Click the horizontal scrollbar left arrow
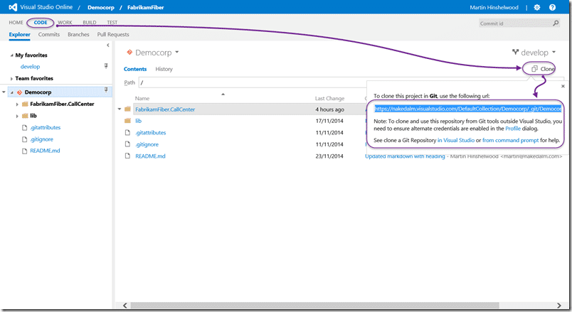The width and height of the screenshot is (572, 312). tap(125, 306)
